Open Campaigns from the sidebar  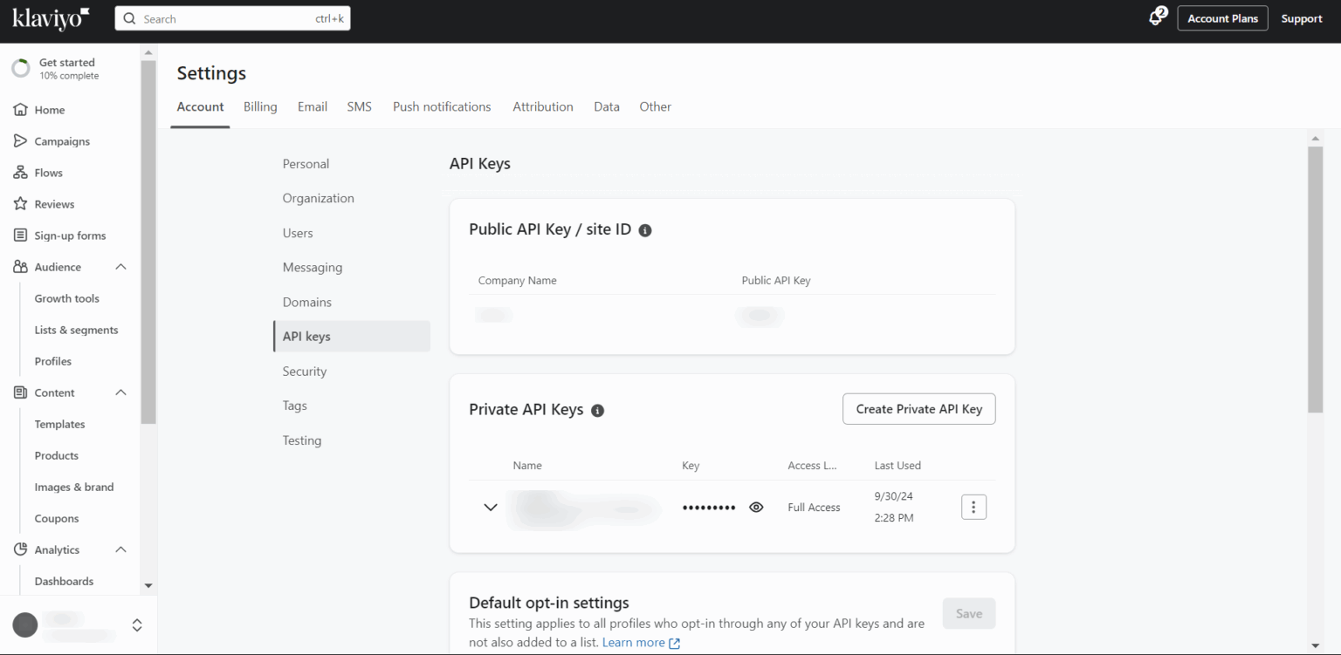pos(61,141)
